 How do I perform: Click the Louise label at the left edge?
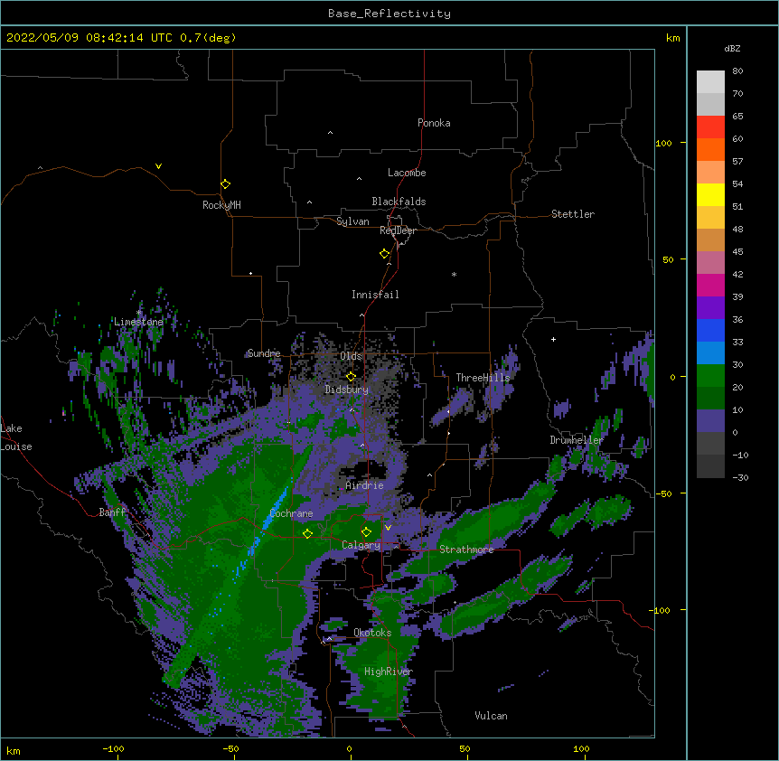pos(16,446)
